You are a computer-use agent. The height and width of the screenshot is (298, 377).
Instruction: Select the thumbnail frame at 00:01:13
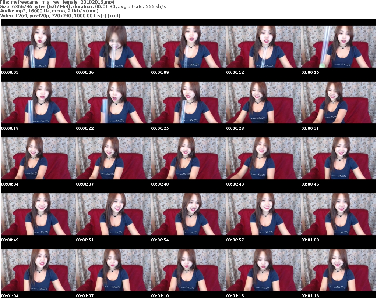264,270
